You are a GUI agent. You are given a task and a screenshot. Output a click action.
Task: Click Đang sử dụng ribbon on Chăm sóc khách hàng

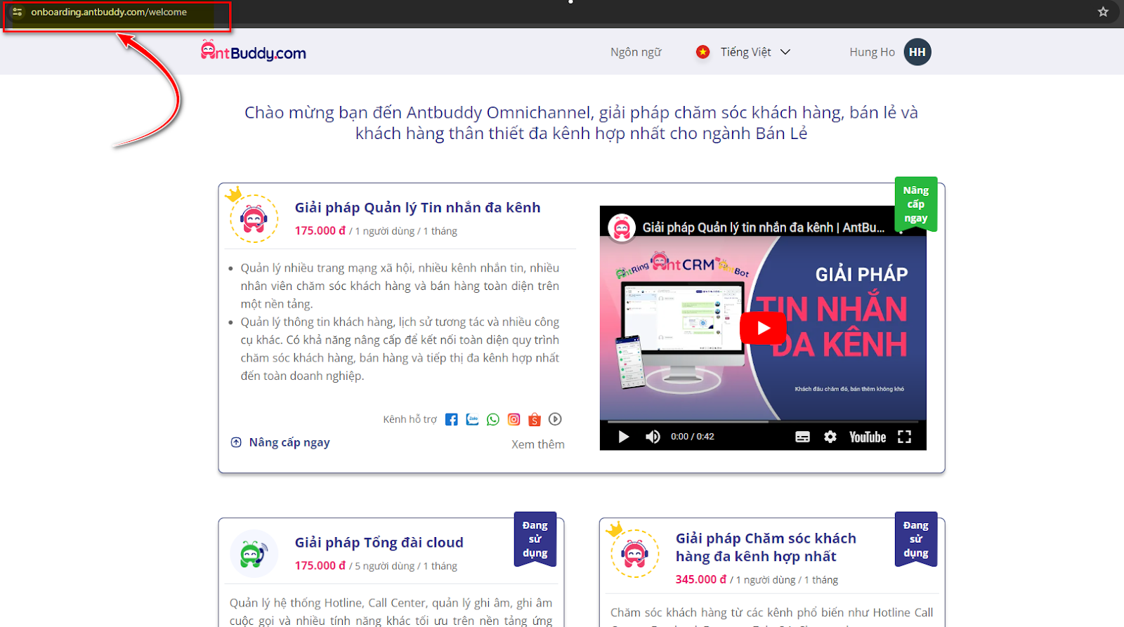[916, 539]
